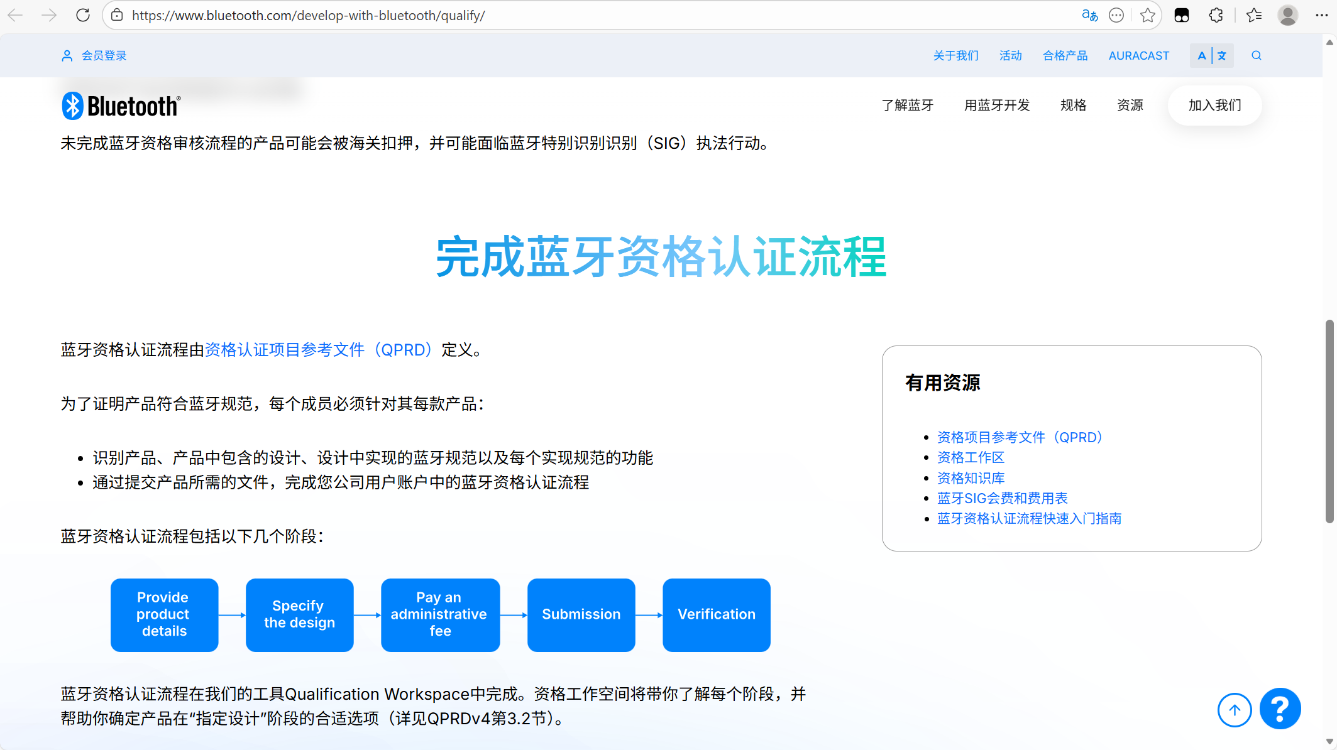Click the site search magnifier icon

click(1256, 55)
